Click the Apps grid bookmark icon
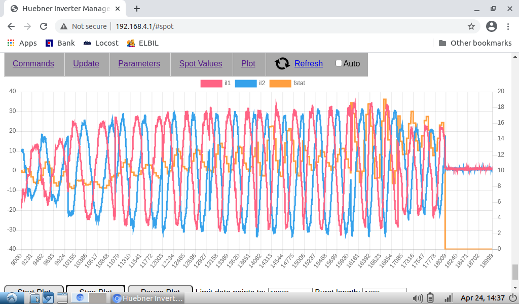The width and height of the screenshot is (519, 304). click(11, 43)
